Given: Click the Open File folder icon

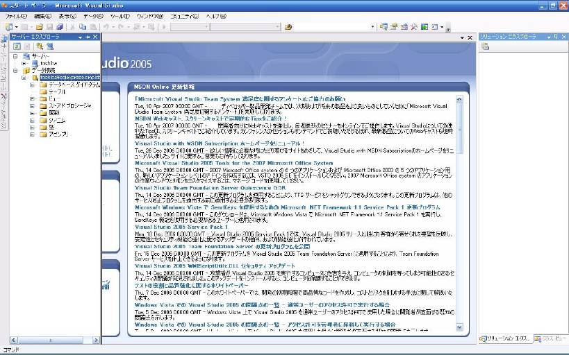Looking at the screenshot, I should pos(39,27).
